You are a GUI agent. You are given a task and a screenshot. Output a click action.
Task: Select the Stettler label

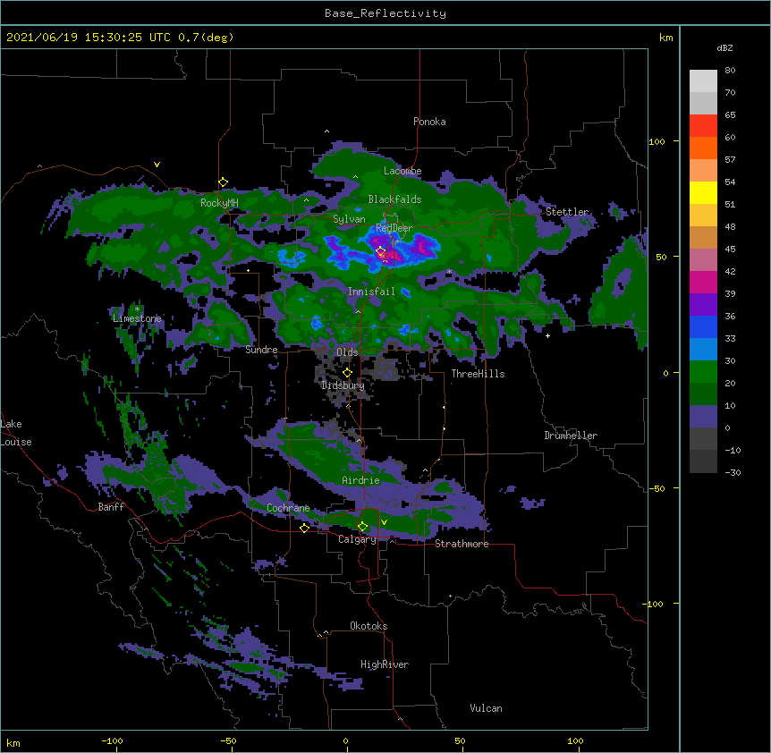(x=567, y=212)
